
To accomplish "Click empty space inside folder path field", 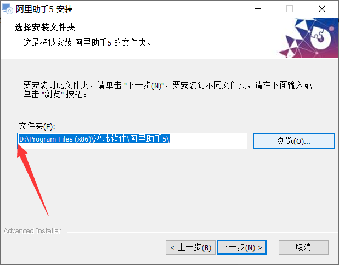I will [x=207, y=141].
